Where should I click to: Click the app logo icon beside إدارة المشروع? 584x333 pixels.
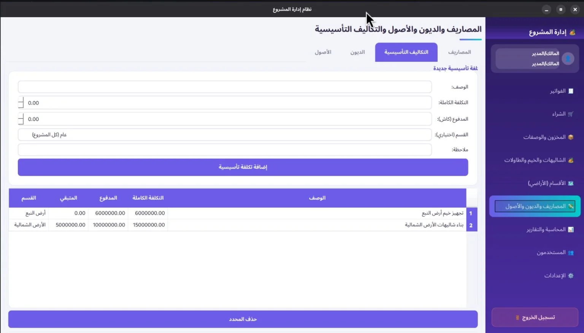pyautogui.click(x=572, y=32)
